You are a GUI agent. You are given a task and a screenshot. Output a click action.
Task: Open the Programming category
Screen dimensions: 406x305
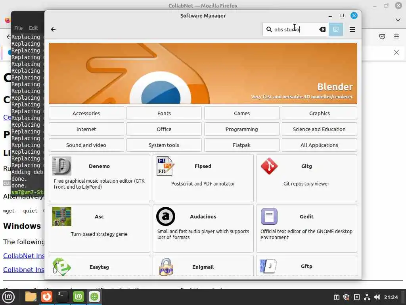tap(241, 129)
